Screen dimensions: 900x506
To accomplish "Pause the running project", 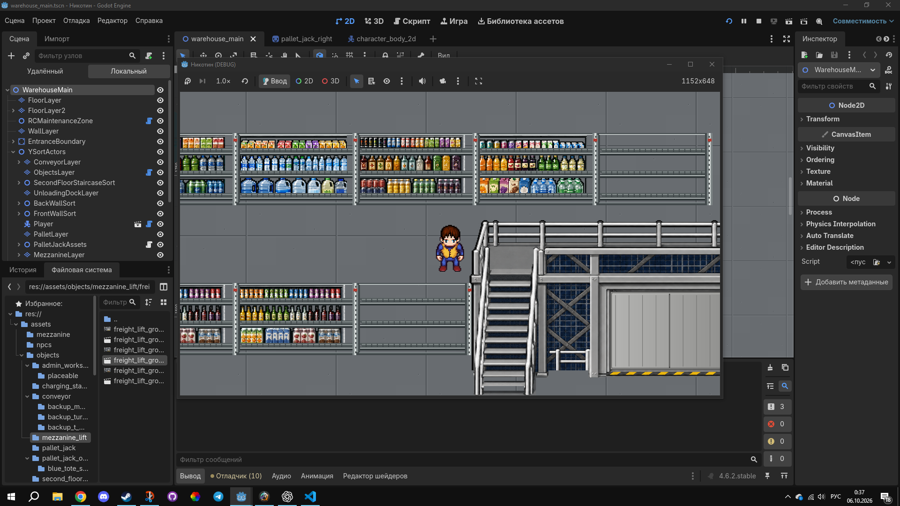I will pos(744,21).
